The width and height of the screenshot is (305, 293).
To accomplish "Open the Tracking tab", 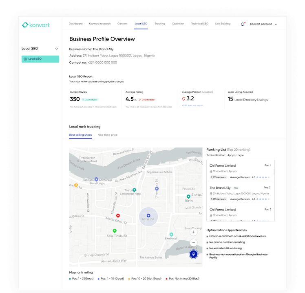I will [x=160, y=24].
